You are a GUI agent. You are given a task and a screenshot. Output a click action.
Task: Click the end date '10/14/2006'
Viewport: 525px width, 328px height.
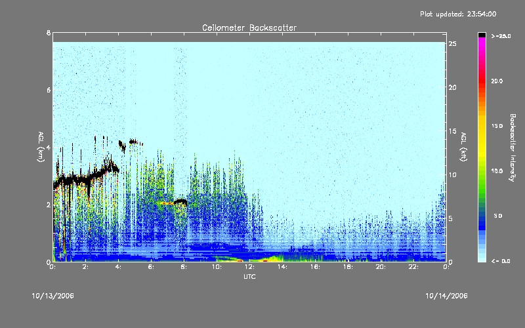tap(446, 296)
